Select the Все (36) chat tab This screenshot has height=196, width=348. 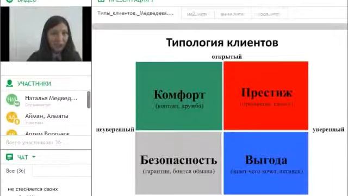coord(16,171)
